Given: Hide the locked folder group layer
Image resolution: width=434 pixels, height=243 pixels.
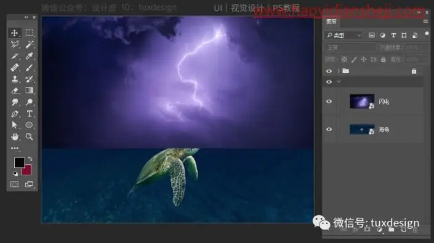Looking at the screenshot, I should point(329,71).
